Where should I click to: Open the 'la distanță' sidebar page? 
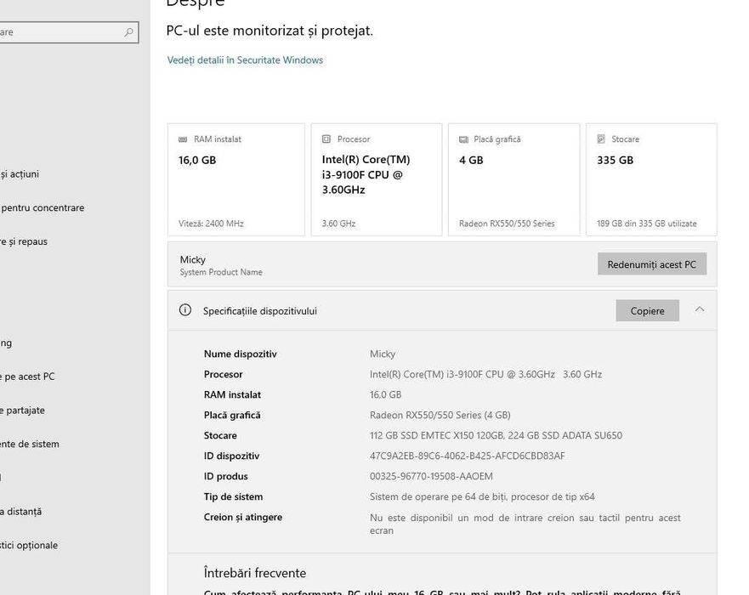coord(21,512)
